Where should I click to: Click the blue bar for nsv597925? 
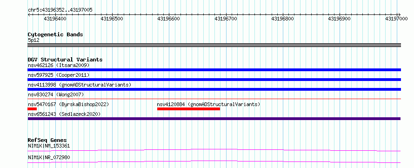214,80
